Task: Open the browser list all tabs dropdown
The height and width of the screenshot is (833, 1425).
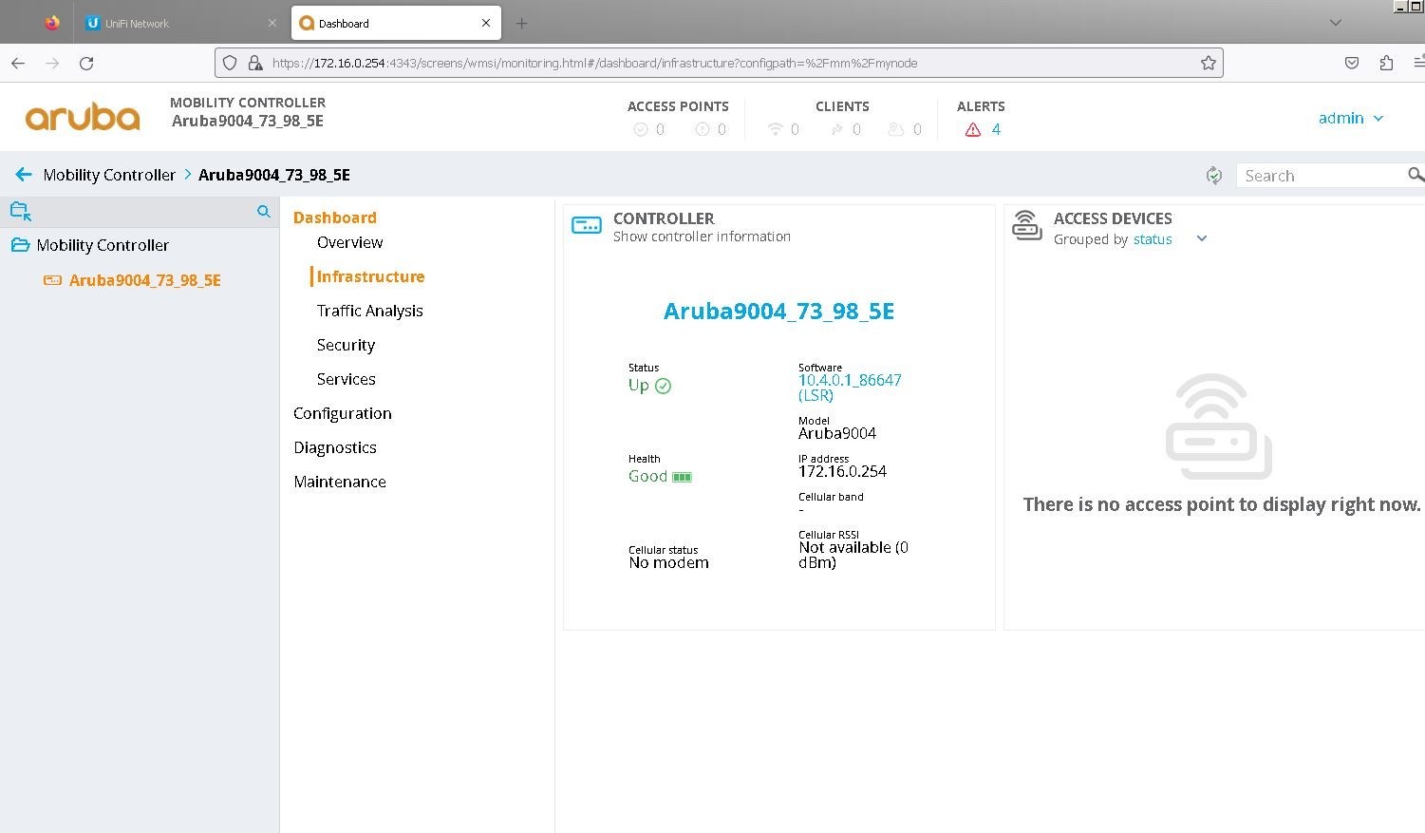Action: tap(1336, 23)
